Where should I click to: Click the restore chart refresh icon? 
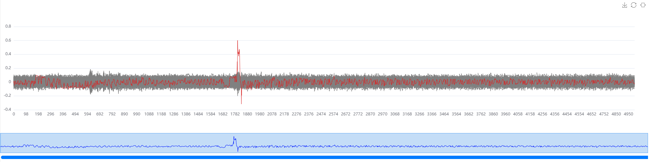pos(633,5)
